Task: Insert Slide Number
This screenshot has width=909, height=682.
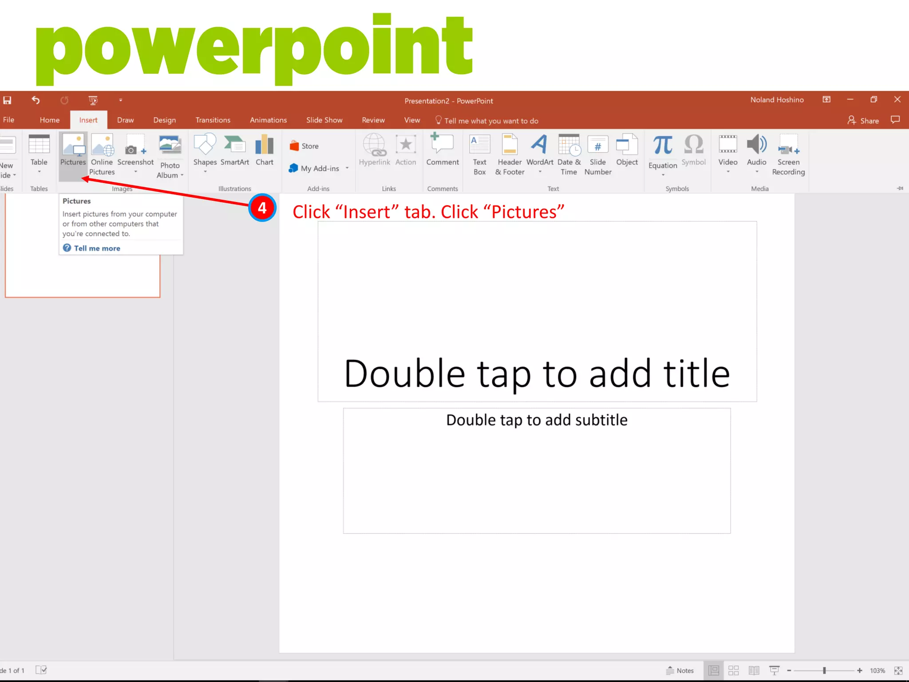Action: click(598, 155)
